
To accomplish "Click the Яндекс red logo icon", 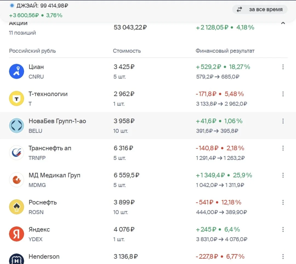I will [17, 234].
